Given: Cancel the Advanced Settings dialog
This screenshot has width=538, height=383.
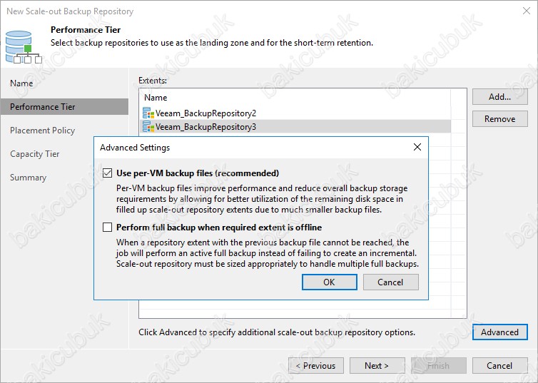Looking at the screenshot, I should (391, 282).
